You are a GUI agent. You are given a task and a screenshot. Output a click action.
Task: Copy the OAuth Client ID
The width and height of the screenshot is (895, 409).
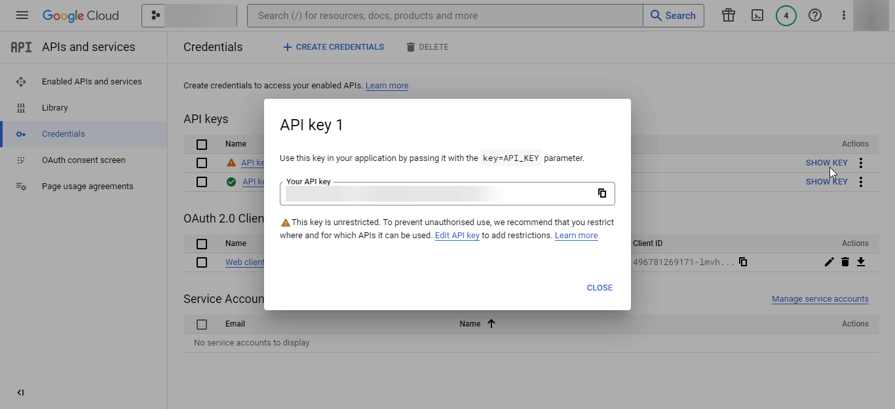[743, 261]
